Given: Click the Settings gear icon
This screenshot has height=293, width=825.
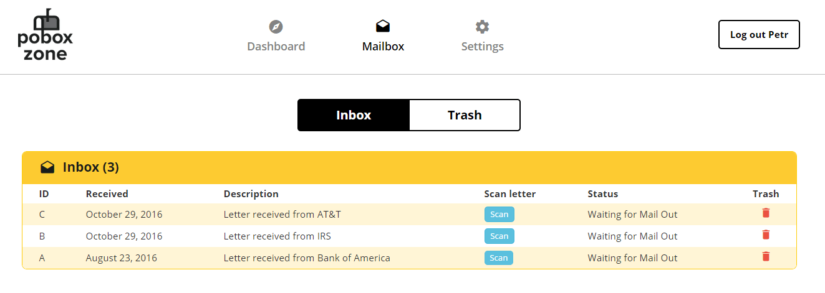Looking at the screenshot, I should point(482,27).
